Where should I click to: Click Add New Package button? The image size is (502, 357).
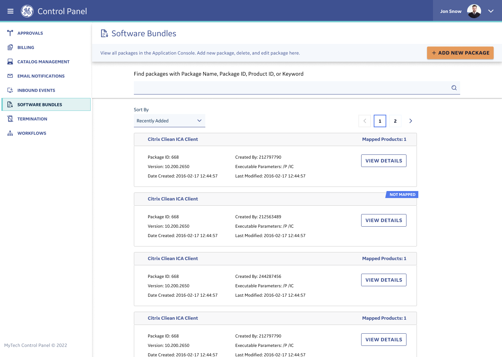(x=460, y=53)
